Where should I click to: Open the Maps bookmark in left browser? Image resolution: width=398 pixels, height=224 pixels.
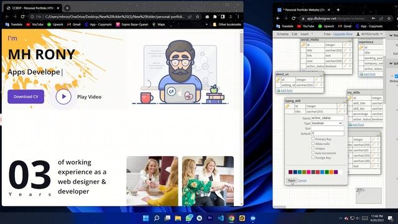159,24
